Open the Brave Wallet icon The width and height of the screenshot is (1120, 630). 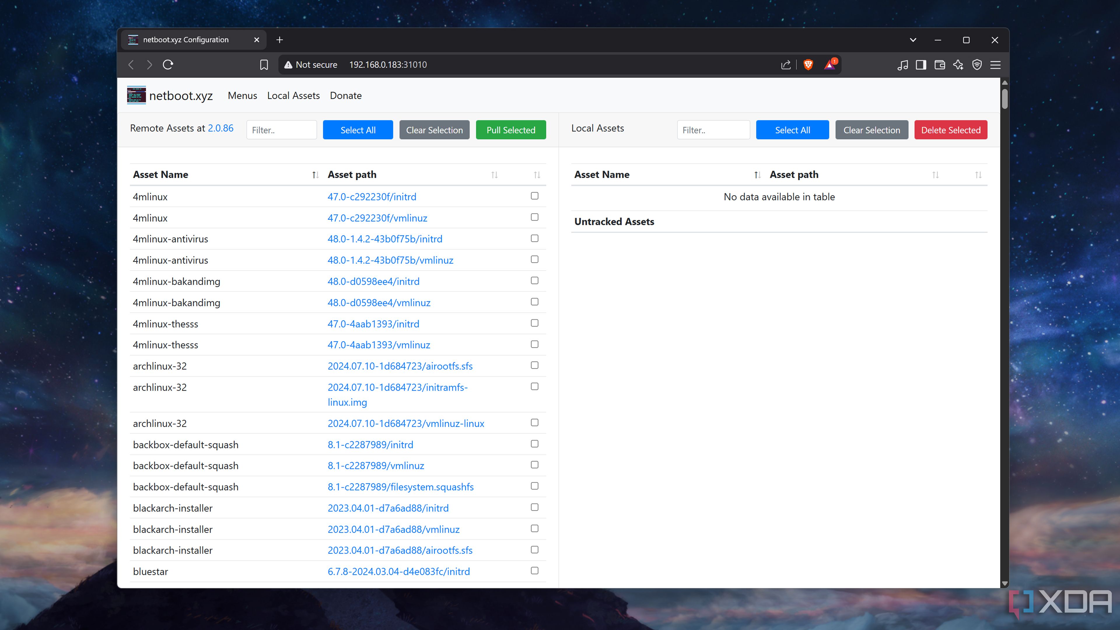(939, 65)
